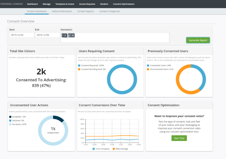Image resolution: width=226 pixels, height=159 pixels.
Task: Toggle Web Average line series
Action: pyautogui.click(x=120, y=149)
